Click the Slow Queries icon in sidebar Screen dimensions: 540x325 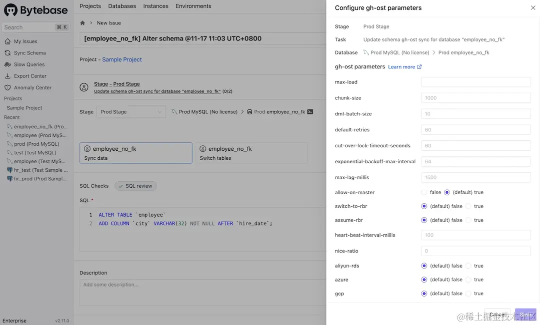coord(7,64)
